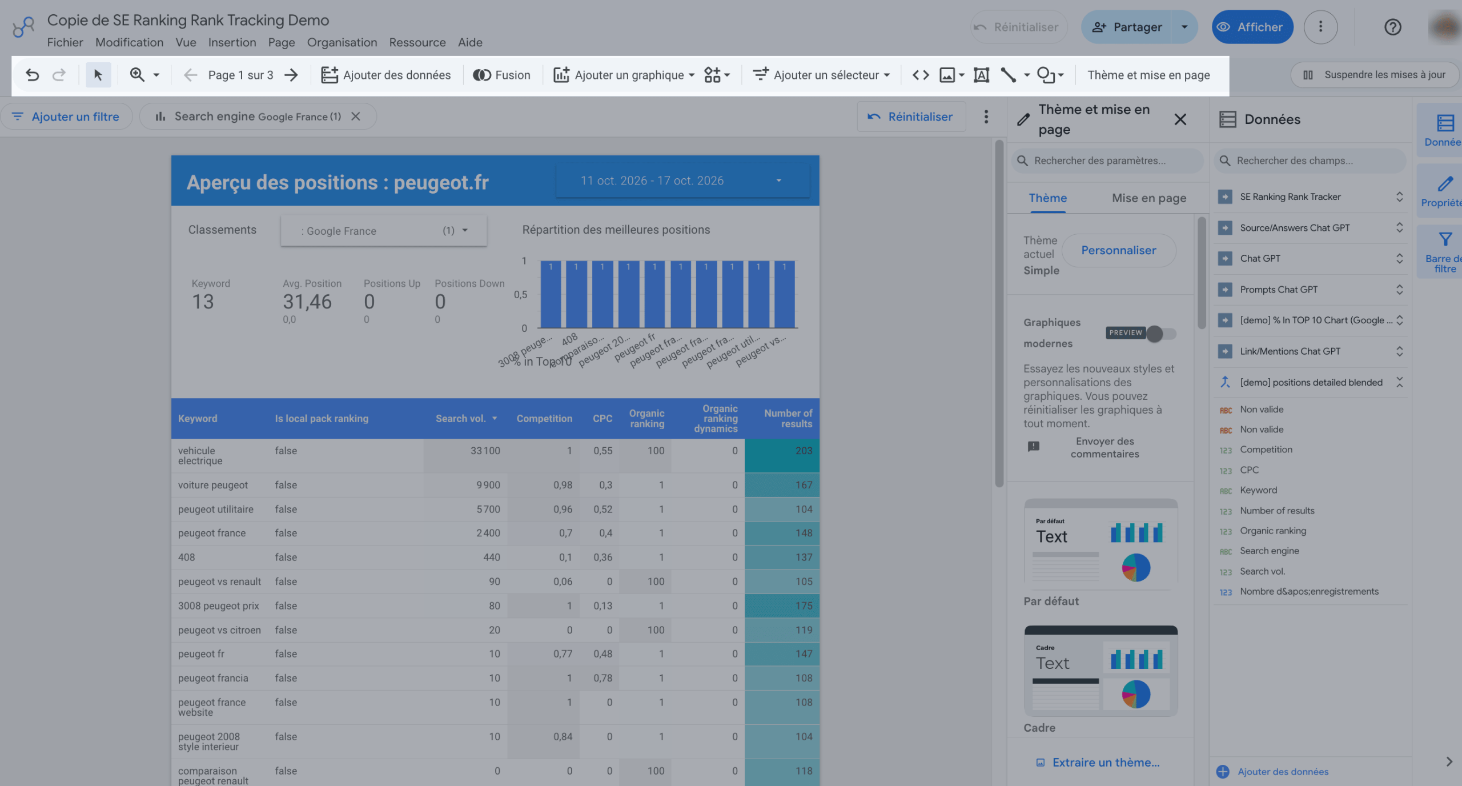
Task: Open the Fichier menu
Action: pos(65,42)
